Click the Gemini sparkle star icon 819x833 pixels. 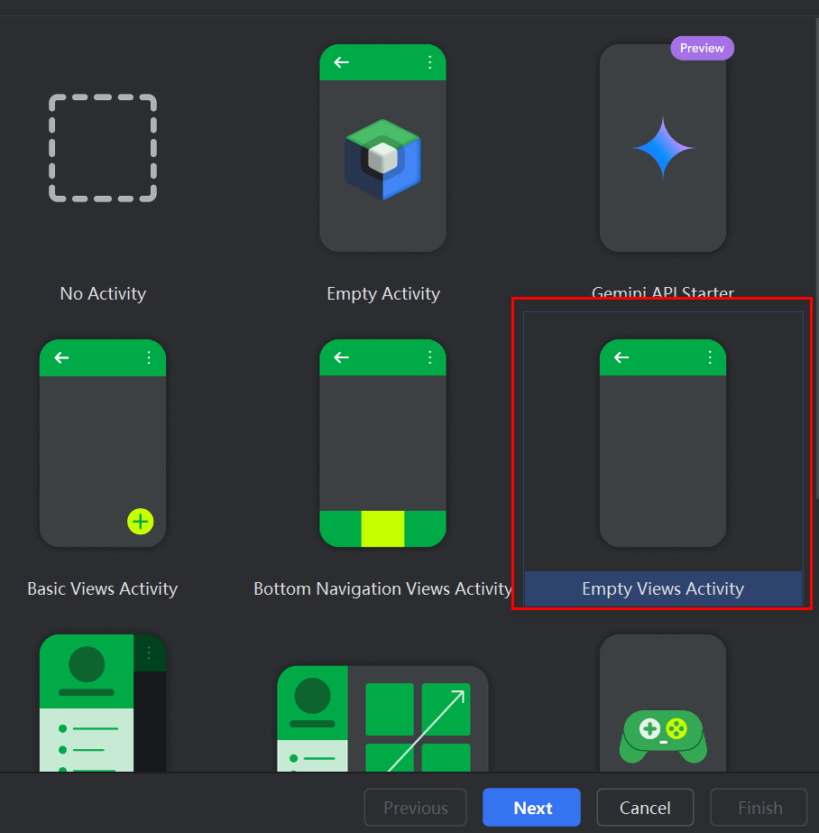663,148
